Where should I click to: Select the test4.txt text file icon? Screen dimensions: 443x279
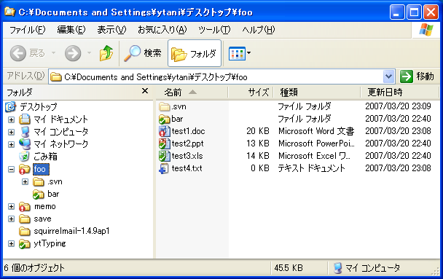coord(165,168)
